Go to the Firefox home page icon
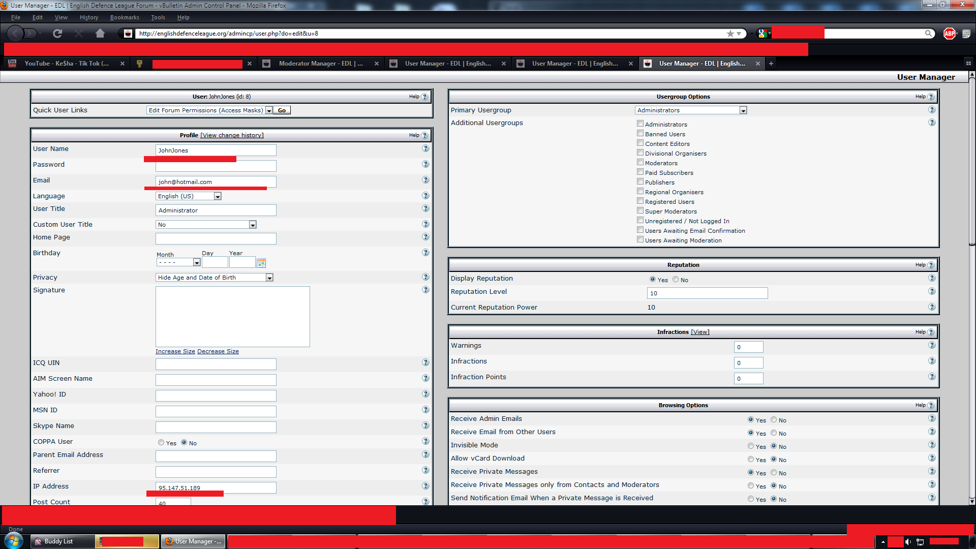Viewport: 976px width, 549px height. pos(100,34)
